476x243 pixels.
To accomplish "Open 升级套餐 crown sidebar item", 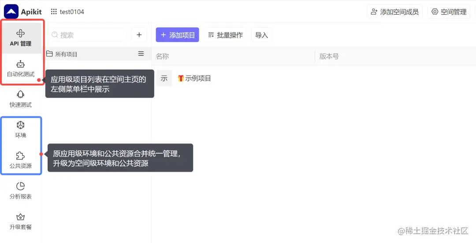I will coord(21,221).
